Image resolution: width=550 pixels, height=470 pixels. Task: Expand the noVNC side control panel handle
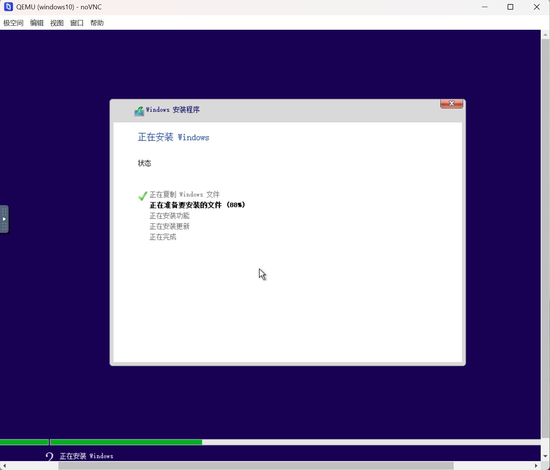4,219
